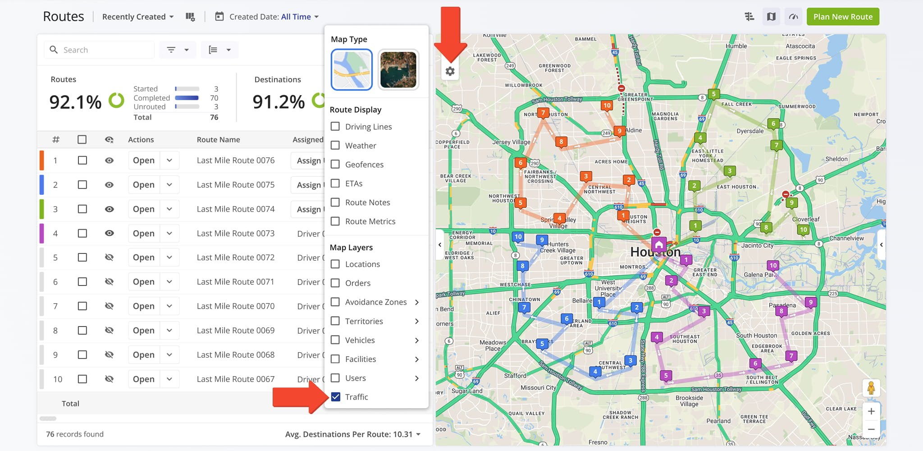Viewport: 923px width, 451px height.
Task: Open the Recently Created dropdown
Action: [x=137, y=17]
